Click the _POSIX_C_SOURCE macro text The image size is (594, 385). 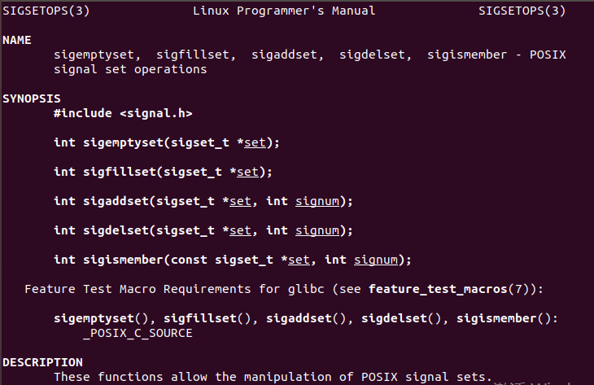pyautogui.click(x=138, y=334)
